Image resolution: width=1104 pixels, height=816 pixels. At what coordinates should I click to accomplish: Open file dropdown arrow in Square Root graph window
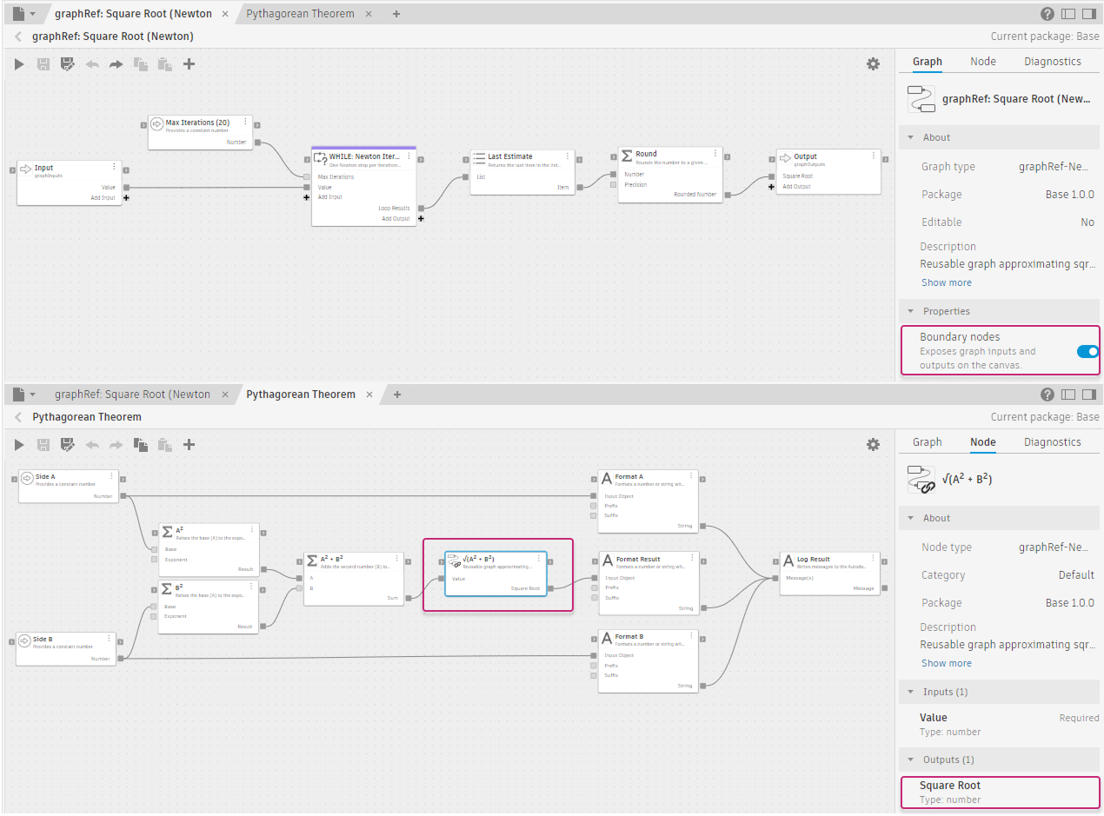(33, 14)
